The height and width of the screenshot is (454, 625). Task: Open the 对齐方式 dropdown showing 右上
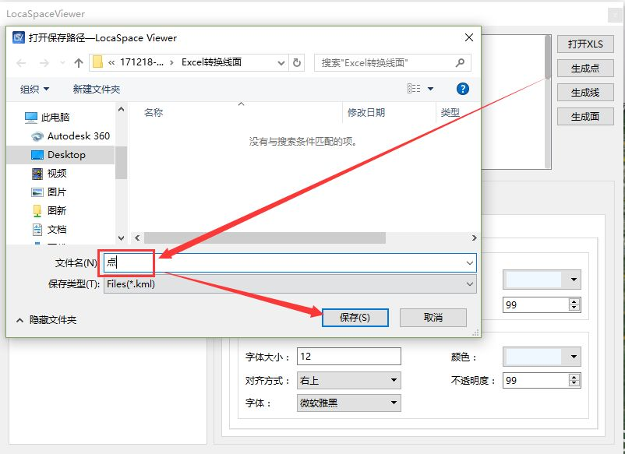(349, 380)
